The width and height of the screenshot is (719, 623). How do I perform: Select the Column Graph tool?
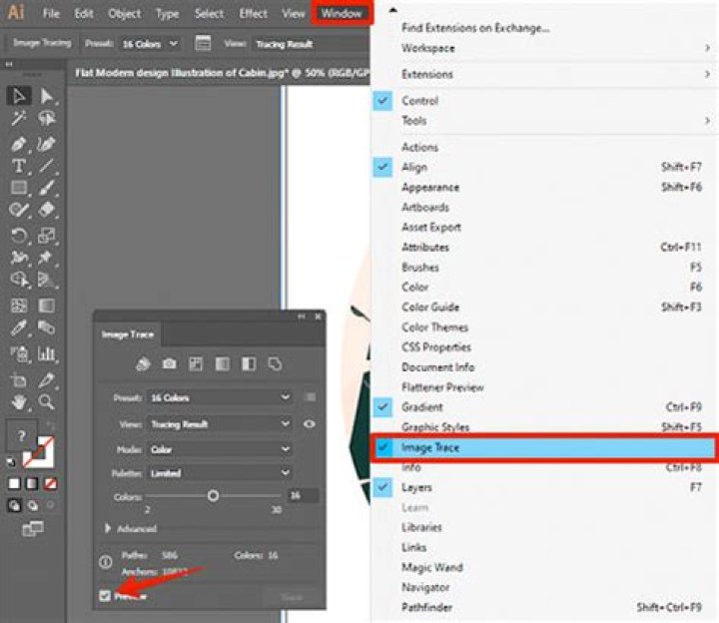(x=46, y=353)
